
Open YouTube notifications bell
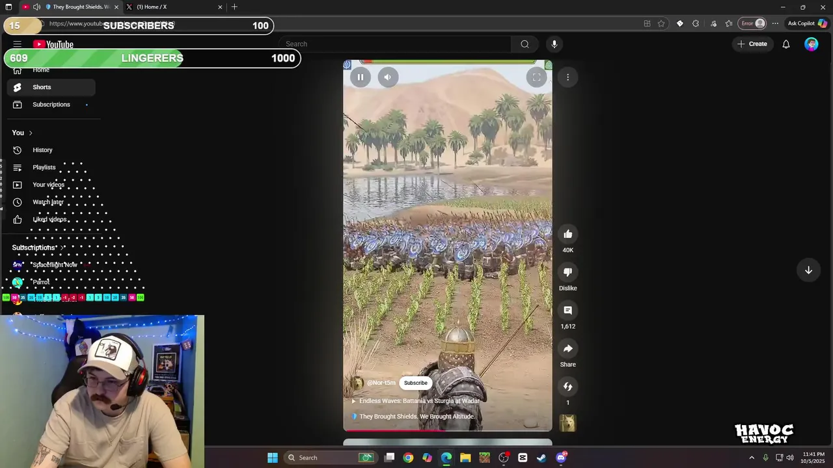pos(786,44)
